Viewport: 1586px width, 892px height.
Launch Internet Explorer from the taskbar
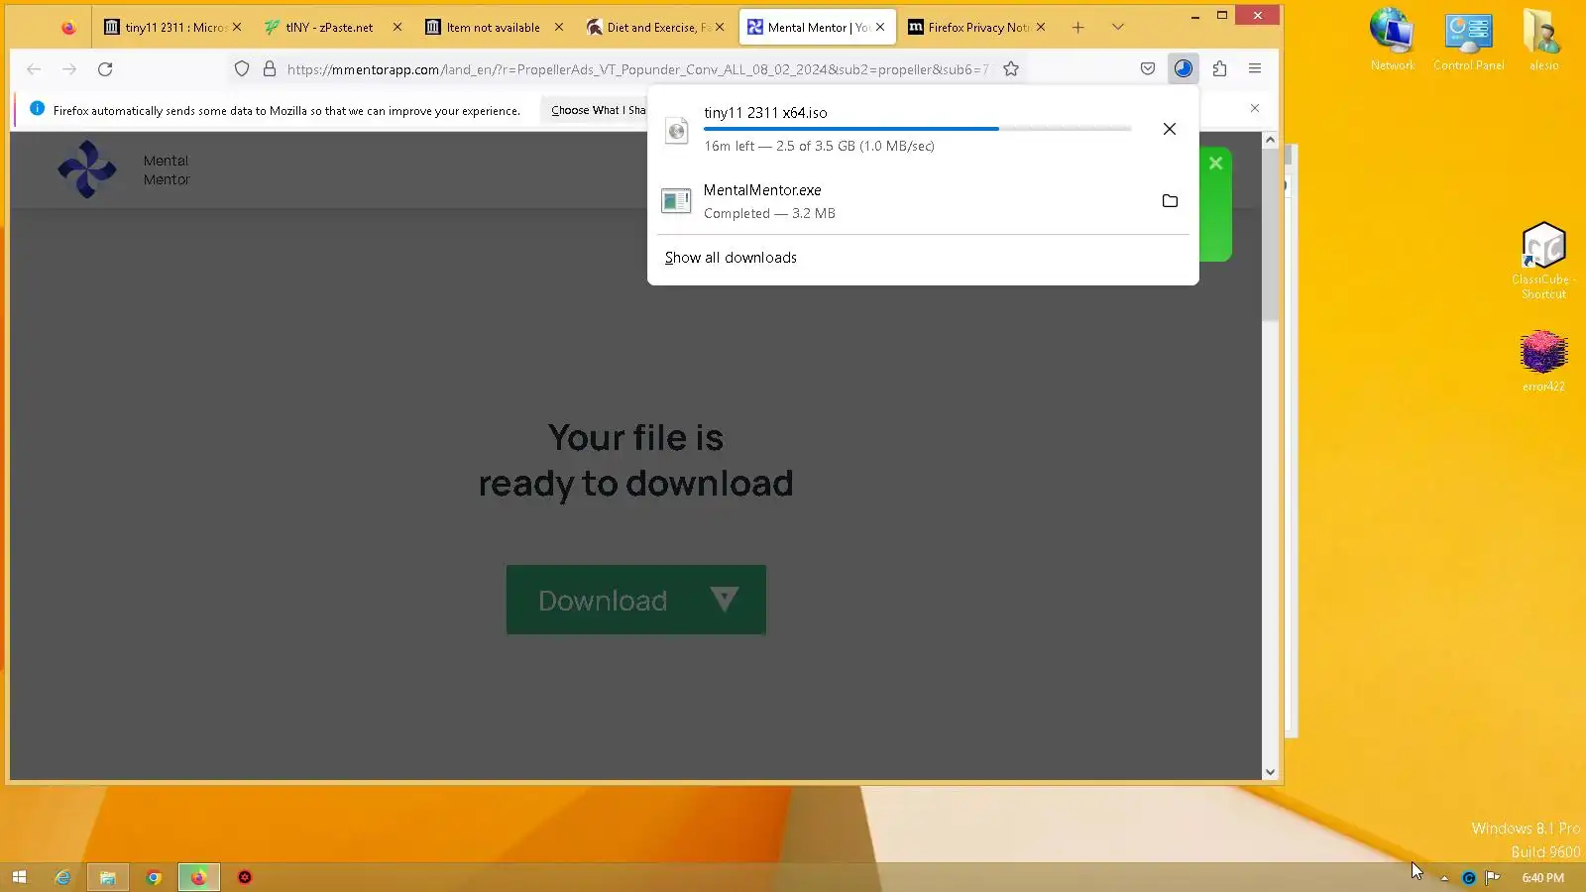(x=62, y=877)
